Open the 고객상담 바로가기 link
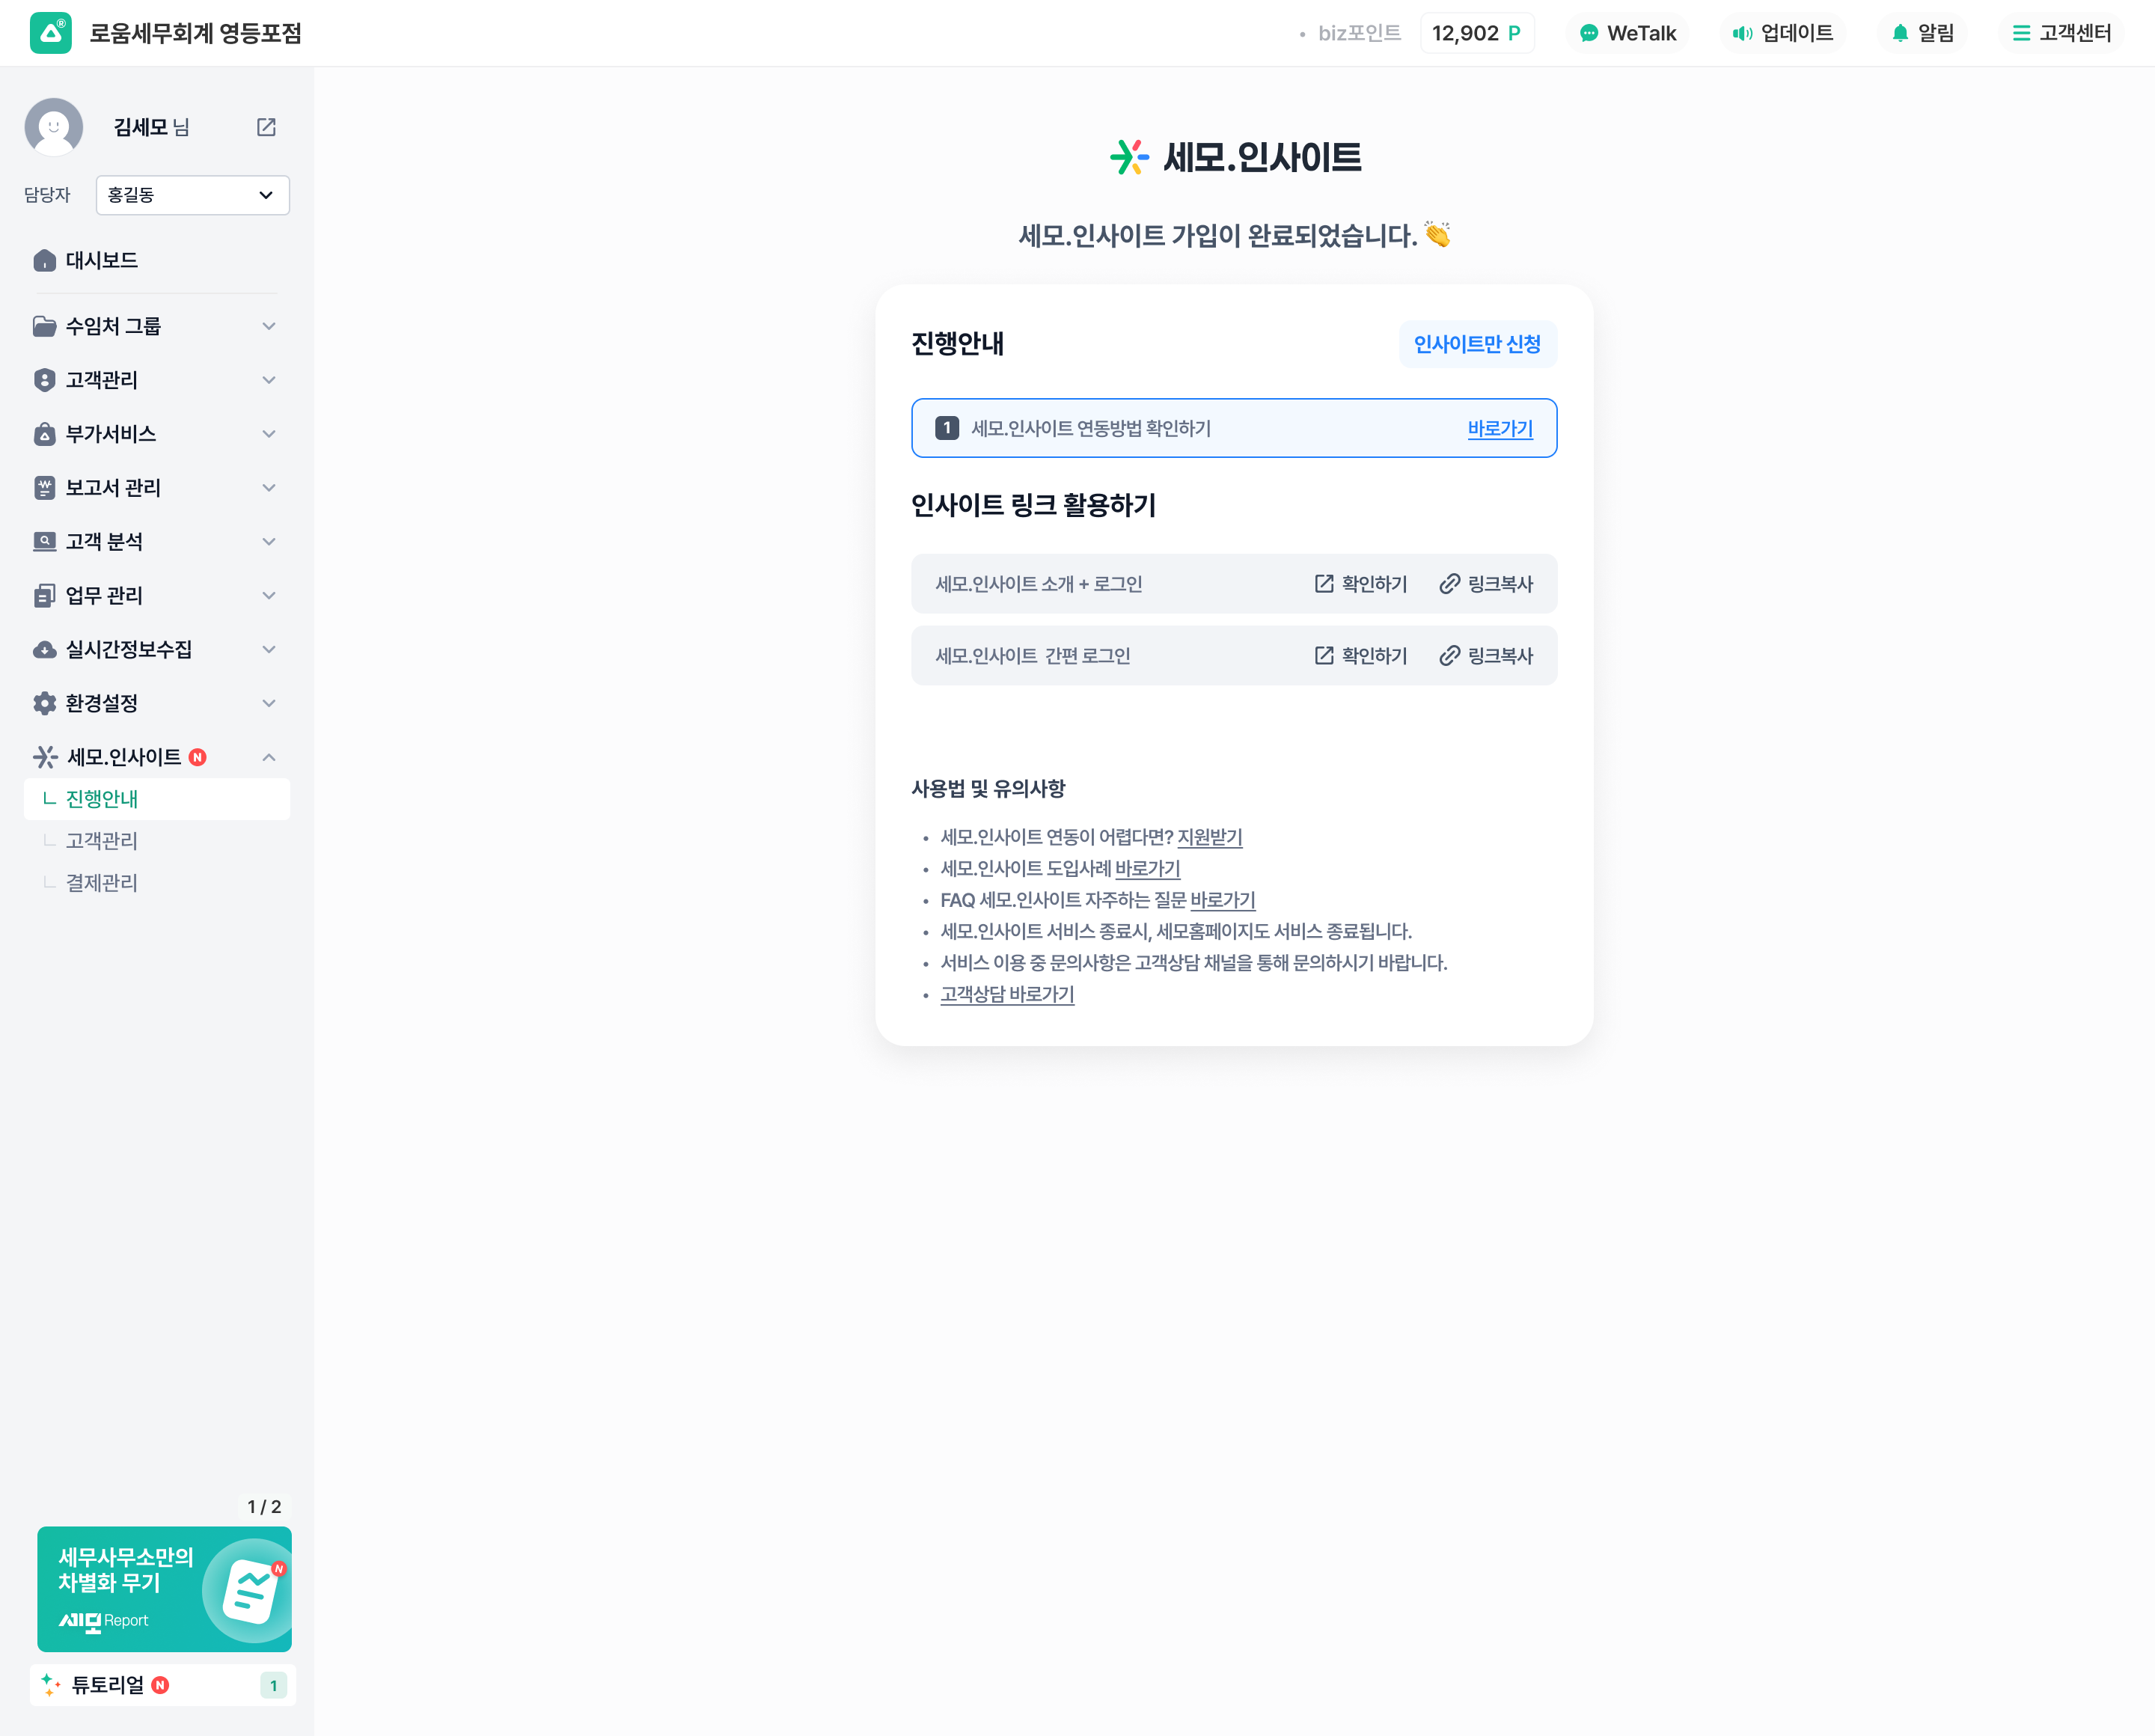2155x1736 pixels. [x=1006, y=994]
